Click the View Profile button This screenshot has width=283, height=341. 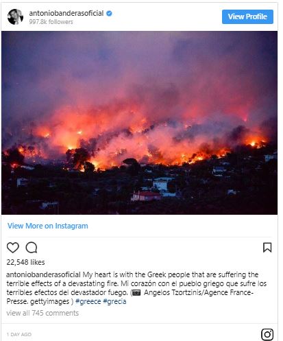(x=247, y=16)
